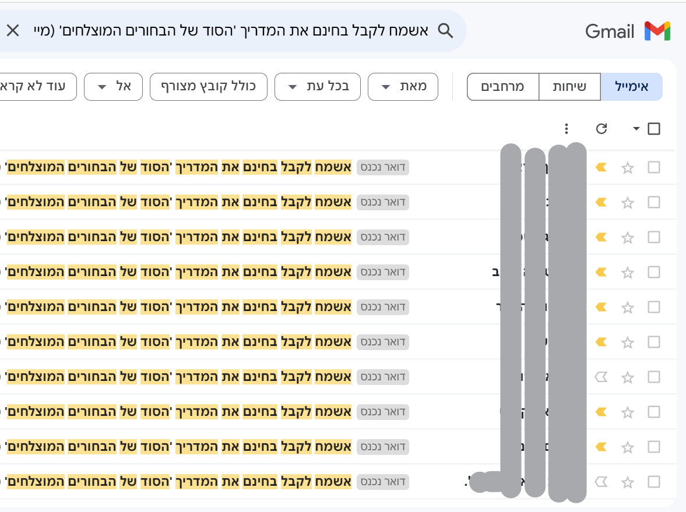The width and height of the screenshot is (686, 512).
Task: Open the 'אל' recipient filter
Action: tap(113, 86)
